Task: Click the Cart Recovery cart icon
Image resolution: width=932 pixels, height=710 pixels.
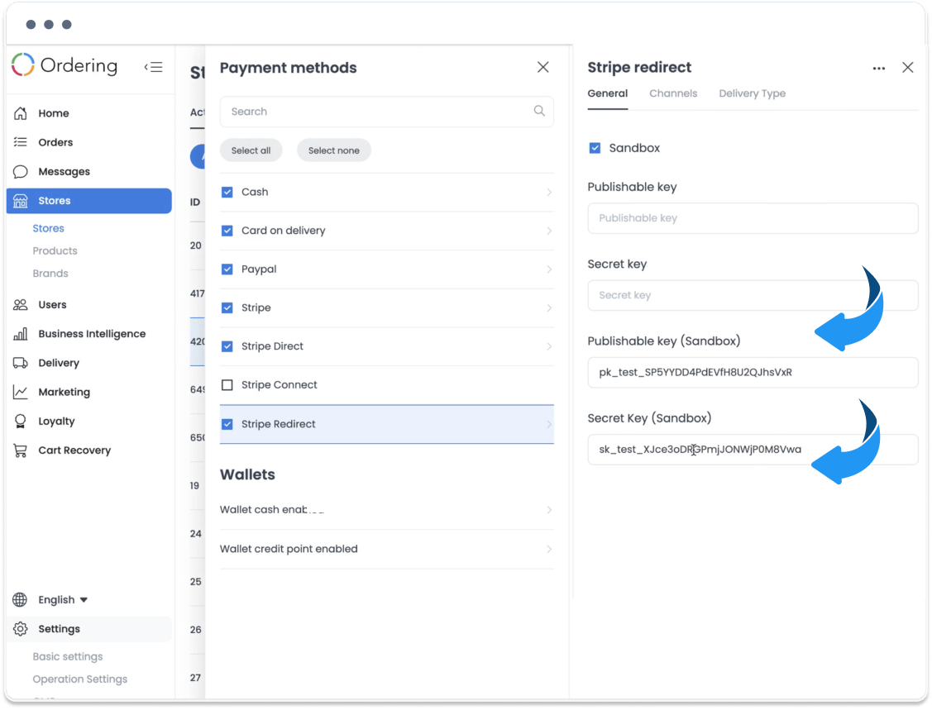Action: (x=20, y=450)
